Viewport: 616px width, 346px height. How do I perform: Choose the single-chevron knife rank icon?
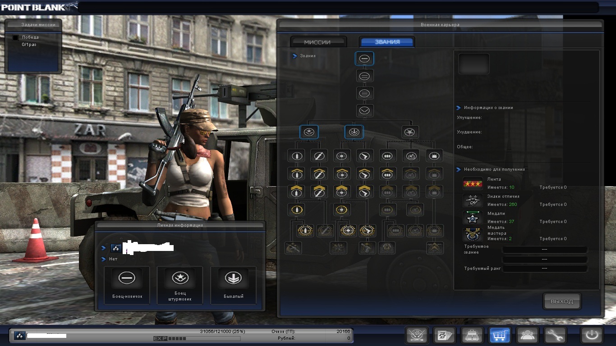pyautogui.click(x=319, y=174)
